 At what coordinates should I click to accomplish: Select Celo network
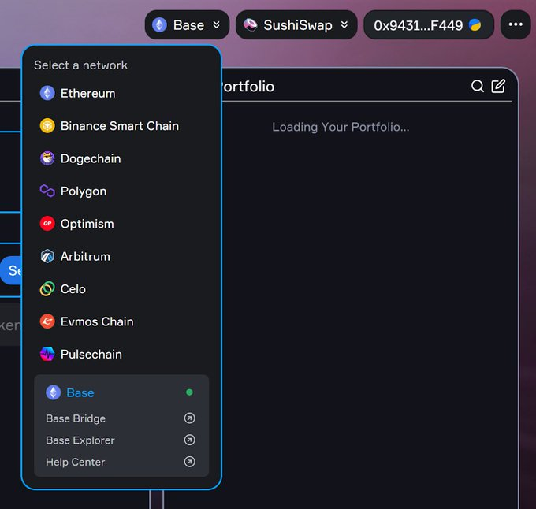121,289
